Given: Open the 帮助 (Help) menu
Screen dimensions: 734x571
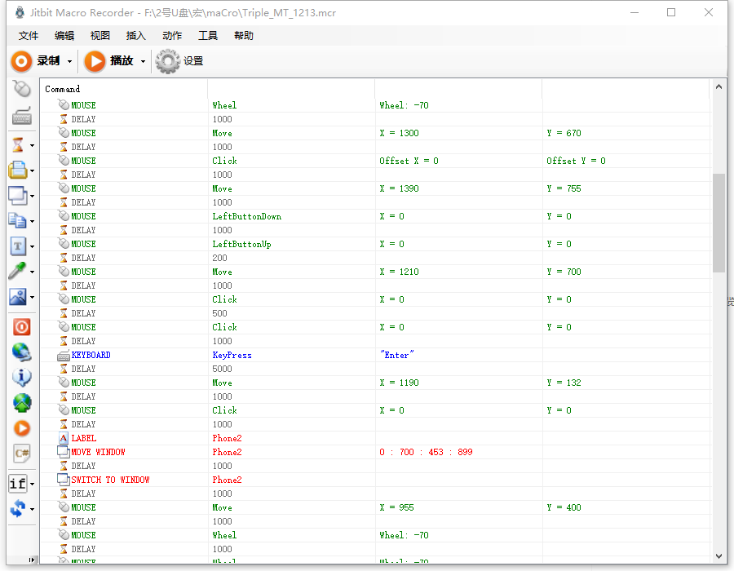Looking at the screenshot, I should pyautogui.click(x=243, y=36).
